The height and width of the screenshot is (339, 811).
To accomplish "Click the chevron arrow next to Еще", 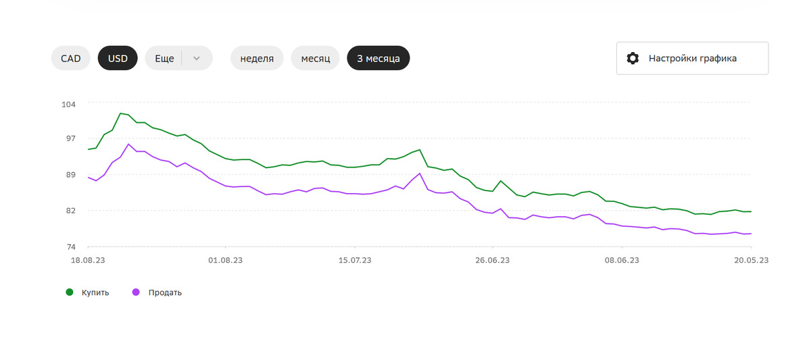I will [197, 58].
